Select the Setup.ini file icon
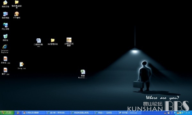192x115 pixels. tap(22, 65)
